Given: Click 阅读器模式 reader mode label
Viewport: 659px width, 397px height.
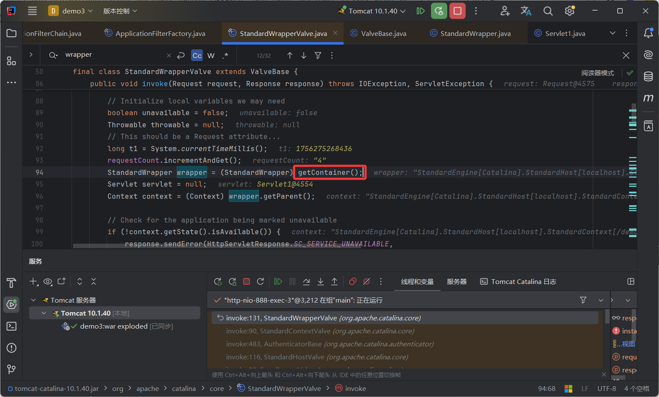Looking at the screenshot, I should tap(597, 73).
